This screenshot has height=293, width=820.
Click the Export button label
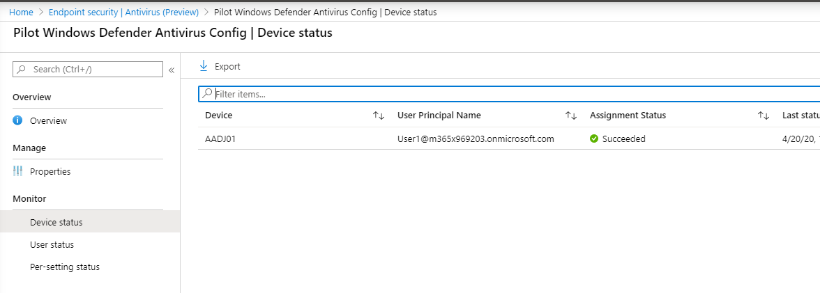(227, 66)
